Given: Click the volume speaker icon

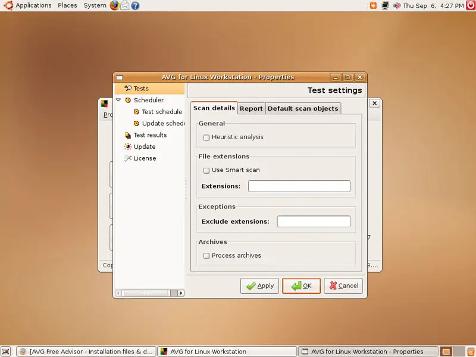Looking at the screenshot, I should pyautogui.click(x=396, y=5).
